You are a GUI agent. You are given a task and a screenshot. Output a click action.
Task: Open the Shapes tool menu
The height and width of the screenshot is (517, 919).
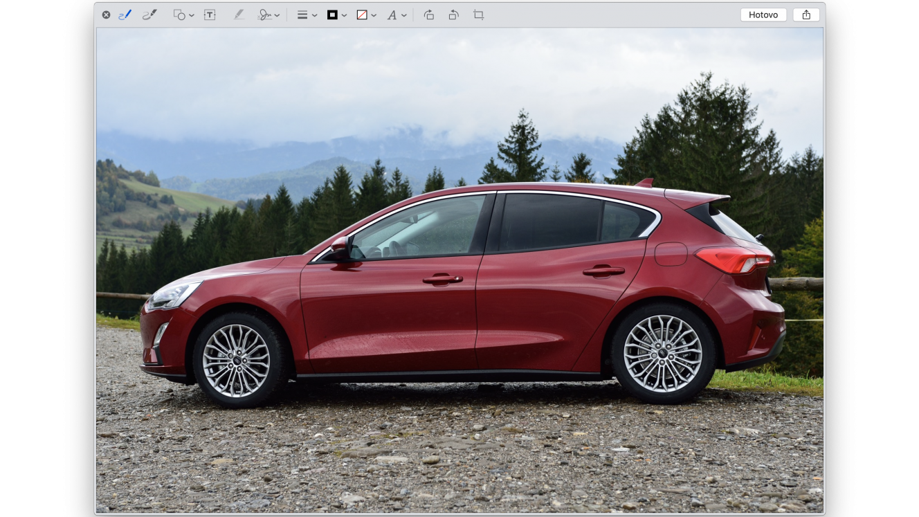pos(183,15)
